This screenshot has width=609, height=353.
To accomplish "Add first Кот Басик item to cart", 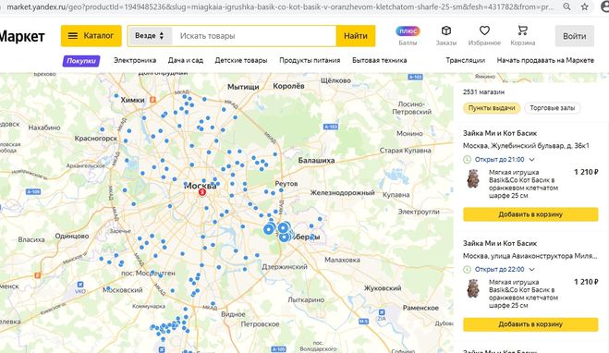I will pyautogui.click(x=530, y=214).
